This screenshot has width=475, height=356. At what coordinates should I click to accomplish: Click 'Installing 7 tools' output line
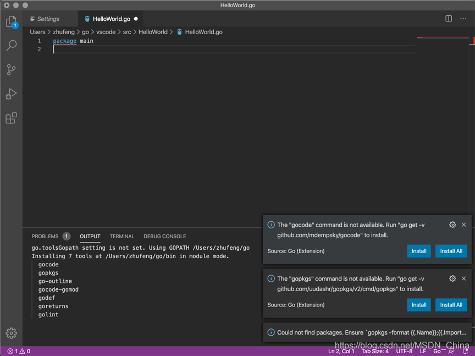pos(130,256)
